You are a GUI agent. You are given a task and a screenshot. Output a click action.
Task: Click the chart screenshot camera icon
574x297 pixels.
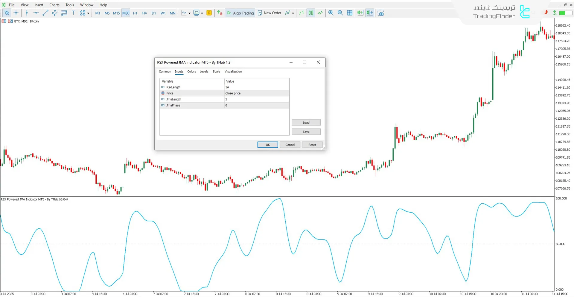click(380, 13)
